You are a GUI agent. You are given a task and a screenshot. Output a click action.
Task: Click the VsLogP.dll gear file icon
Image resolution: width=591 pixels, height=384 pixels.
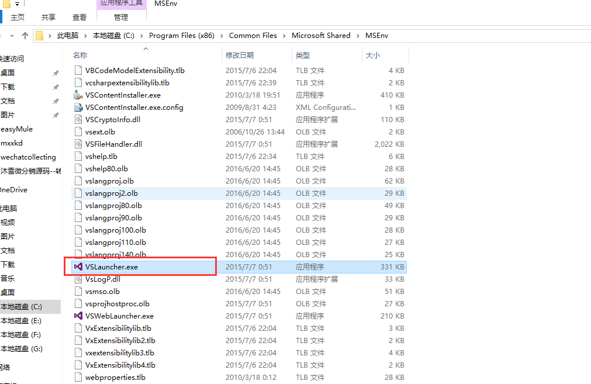(x=78, y=279)
